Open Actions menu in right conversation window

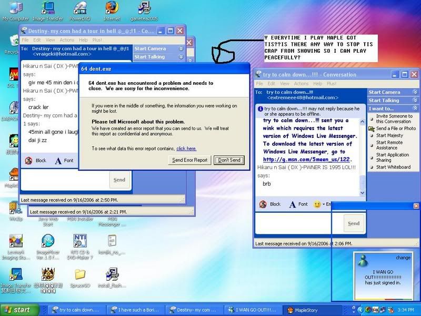click(x=301, y=84)
